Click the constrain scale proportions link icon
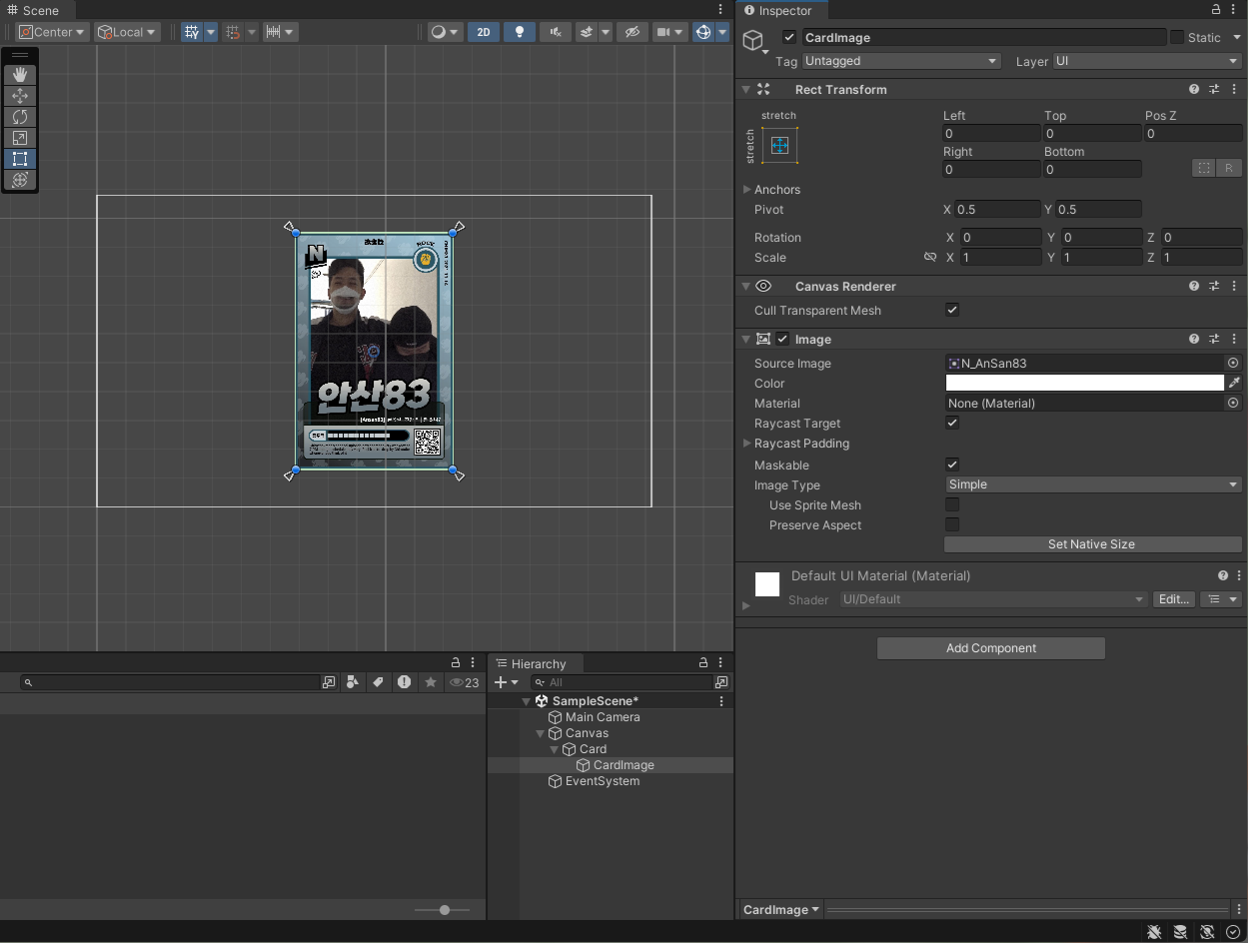 (930, 258)
